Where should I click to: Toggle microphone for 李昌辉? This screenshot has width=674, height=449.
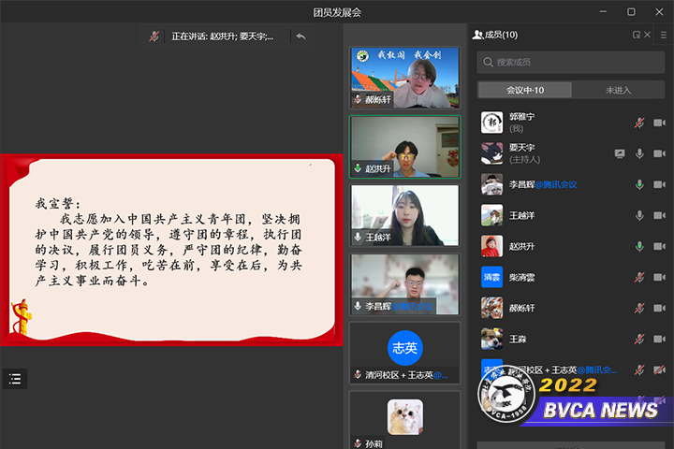tap(639, 184)
